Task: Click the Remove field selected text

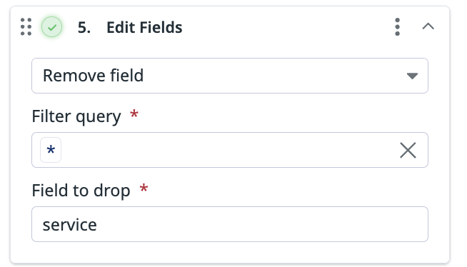Action: click(x=94, y=75)
